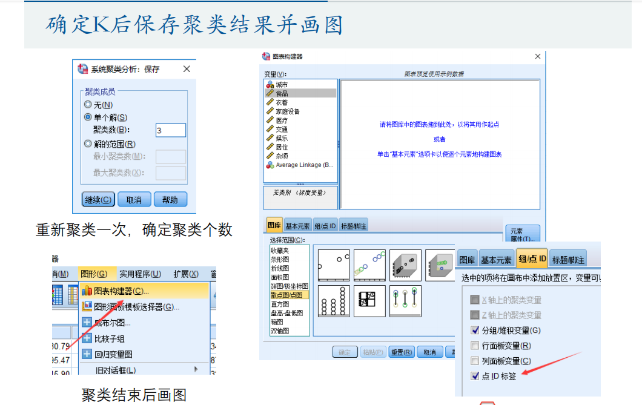Uncheck 分组/堆积变量(G) checkbox
642x405 pixels.
point(475,330)
